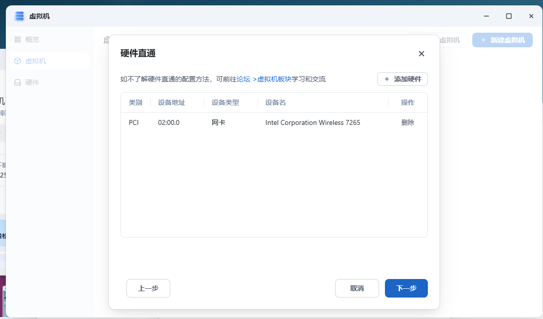Click the 新建虚拟机 button
The height and width of the screenshot is (319, 543).
502,40
